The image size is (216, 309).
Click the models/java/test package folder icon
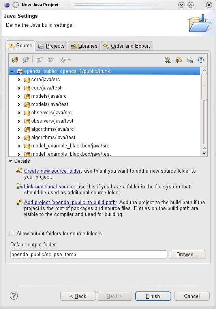pyautogui.click(x=27, y=104)
